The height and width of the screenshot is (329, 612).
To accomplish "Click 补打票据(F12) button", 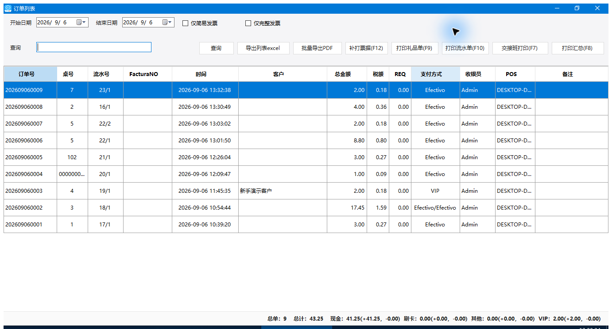I will tap(366, 48).
